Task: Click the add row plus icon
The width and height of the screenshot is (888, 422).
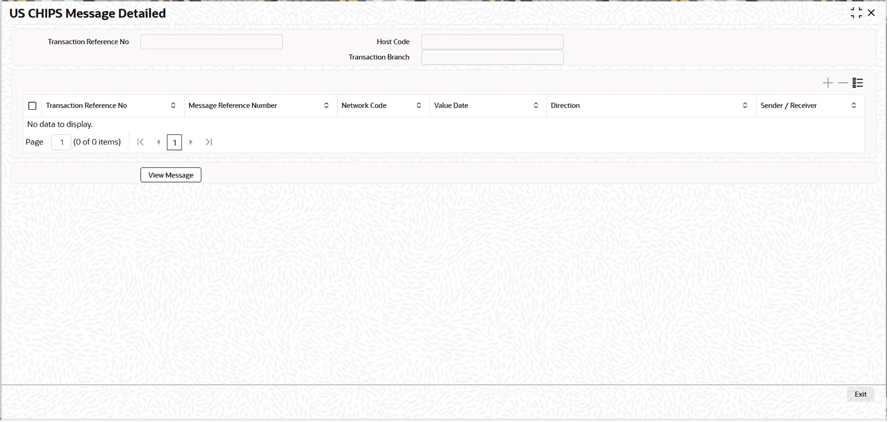Action: click(x=828, y=83)
